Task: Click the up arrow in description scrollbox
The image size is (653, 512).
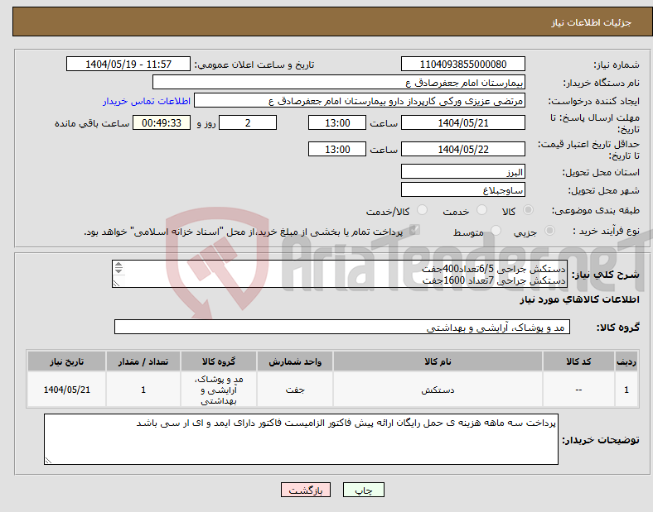Action: point(119,265)
